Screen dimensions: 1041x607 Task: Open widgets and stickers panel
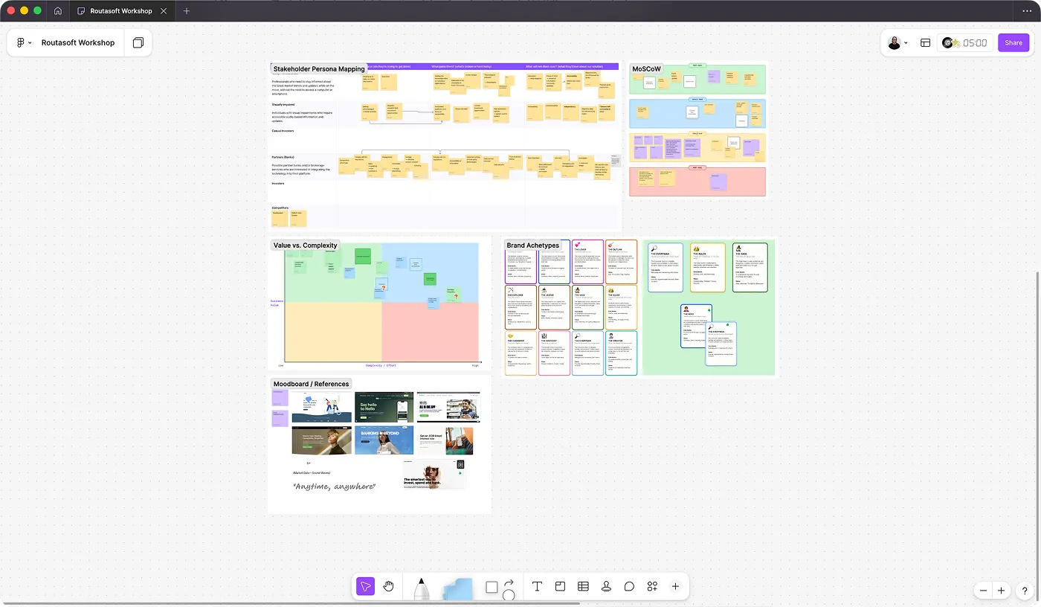click(652, 587)
